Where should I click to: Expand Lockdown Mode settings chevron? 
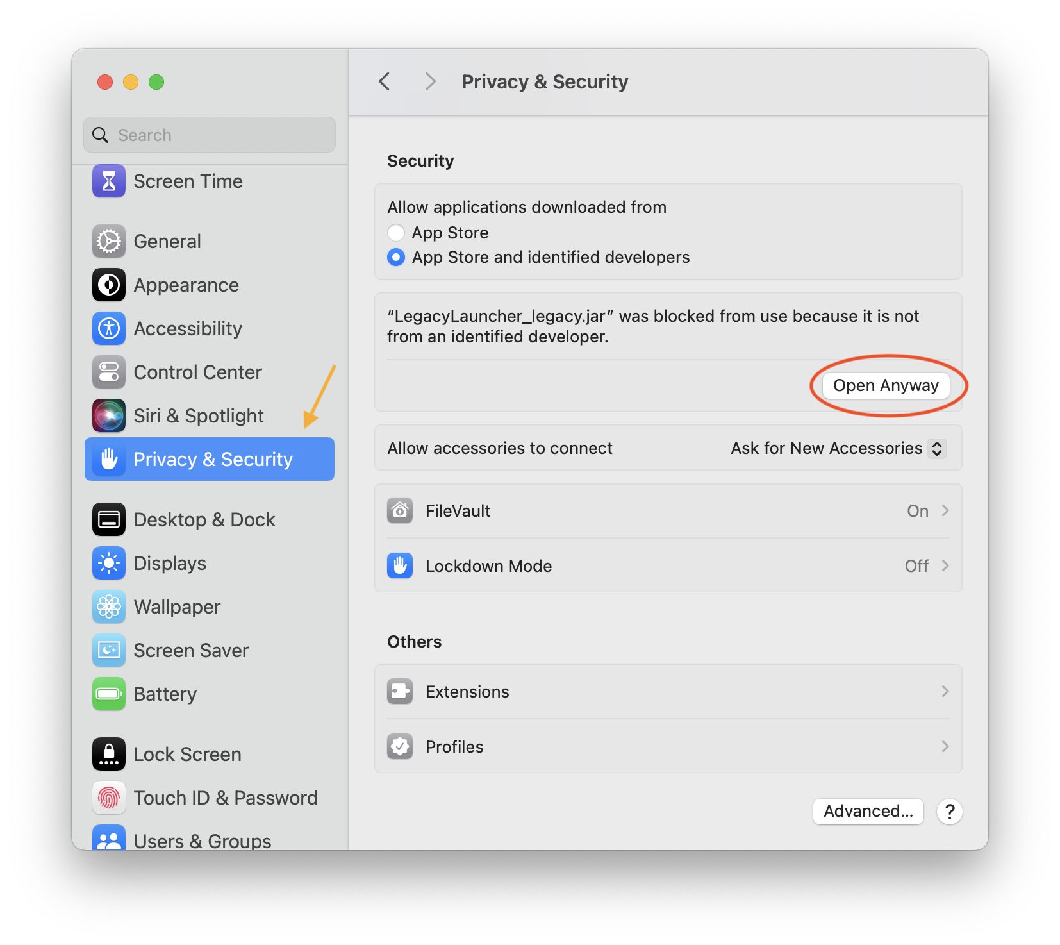click(x=945, y=565)
